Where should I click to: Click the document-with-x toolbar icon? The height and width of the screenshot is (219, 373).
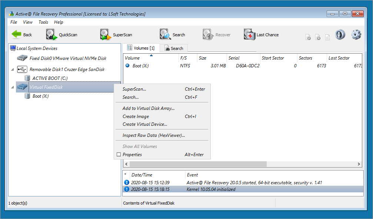pos(318,37)
